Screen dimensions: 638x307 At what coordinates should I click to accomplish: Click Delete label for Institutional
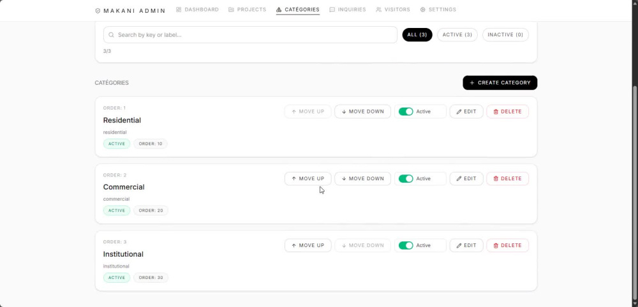coord(511,246)
